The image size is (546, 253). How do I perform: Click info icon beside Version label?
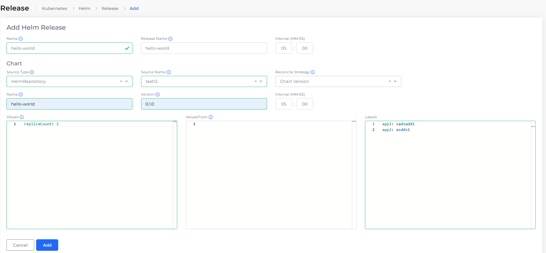[158, 95]
